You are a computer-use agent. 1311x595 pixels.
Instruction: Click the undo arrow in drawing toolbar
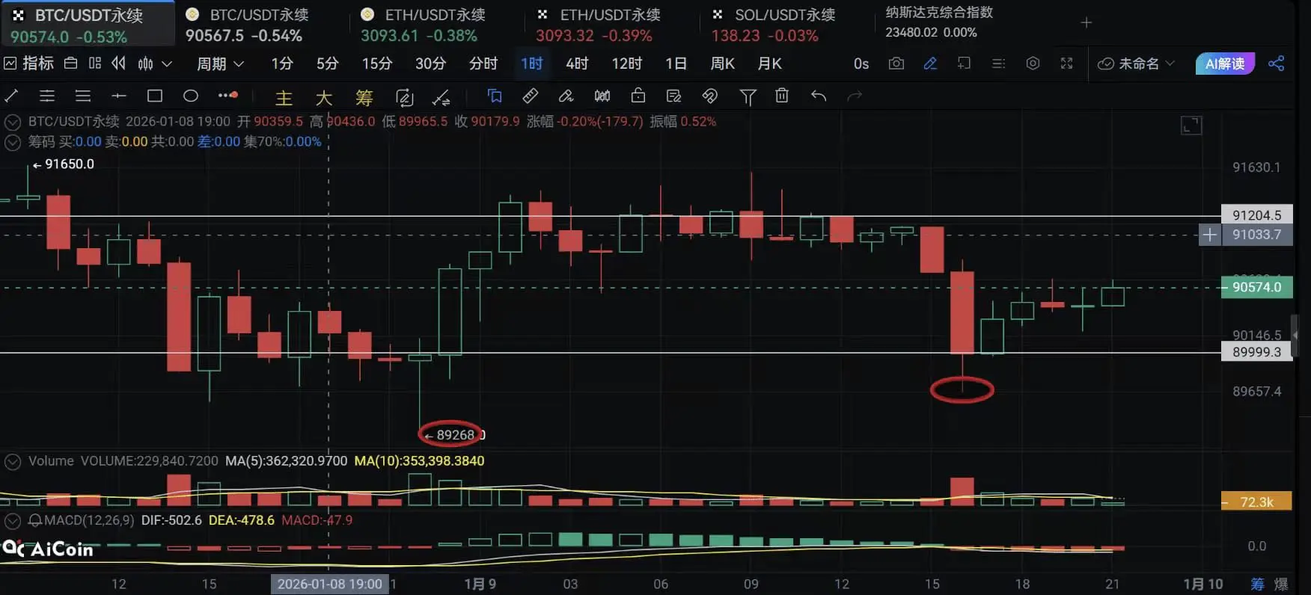pos(819,96)
